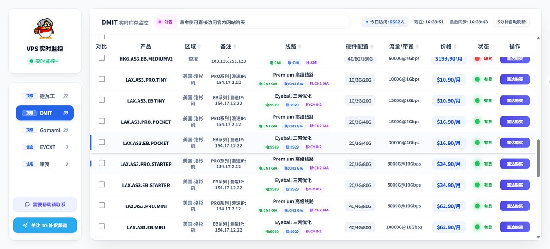Sort table by 流量/带宽 column
Image resolution: width=550 pixels, height=249 pixels.
pos(404,46)
